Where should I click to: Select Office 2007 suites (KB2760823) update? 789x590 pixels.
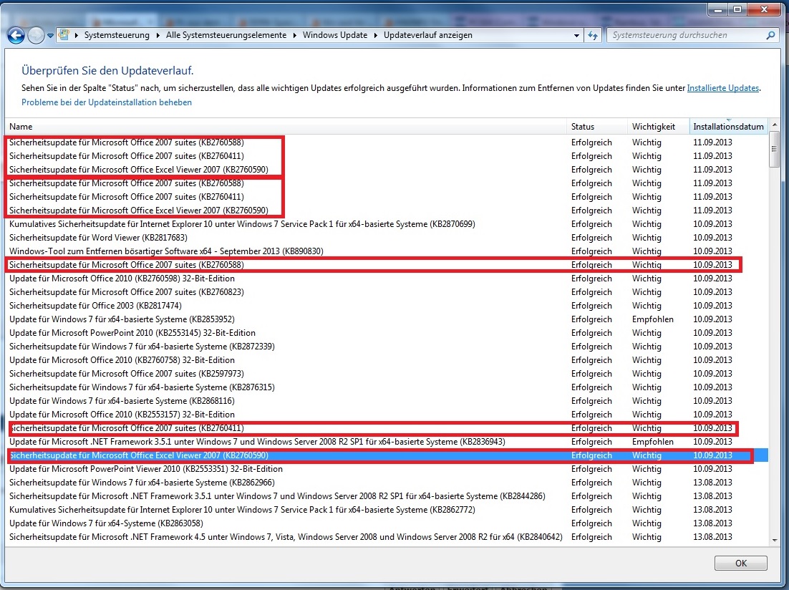tap(387, 292)
